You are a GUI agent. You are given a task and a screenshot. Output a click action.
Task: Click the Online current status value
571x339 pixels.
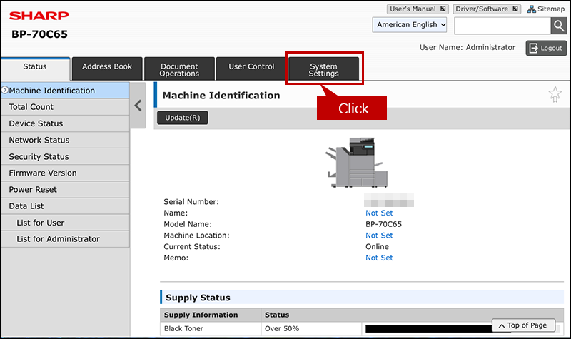(377, 246)
